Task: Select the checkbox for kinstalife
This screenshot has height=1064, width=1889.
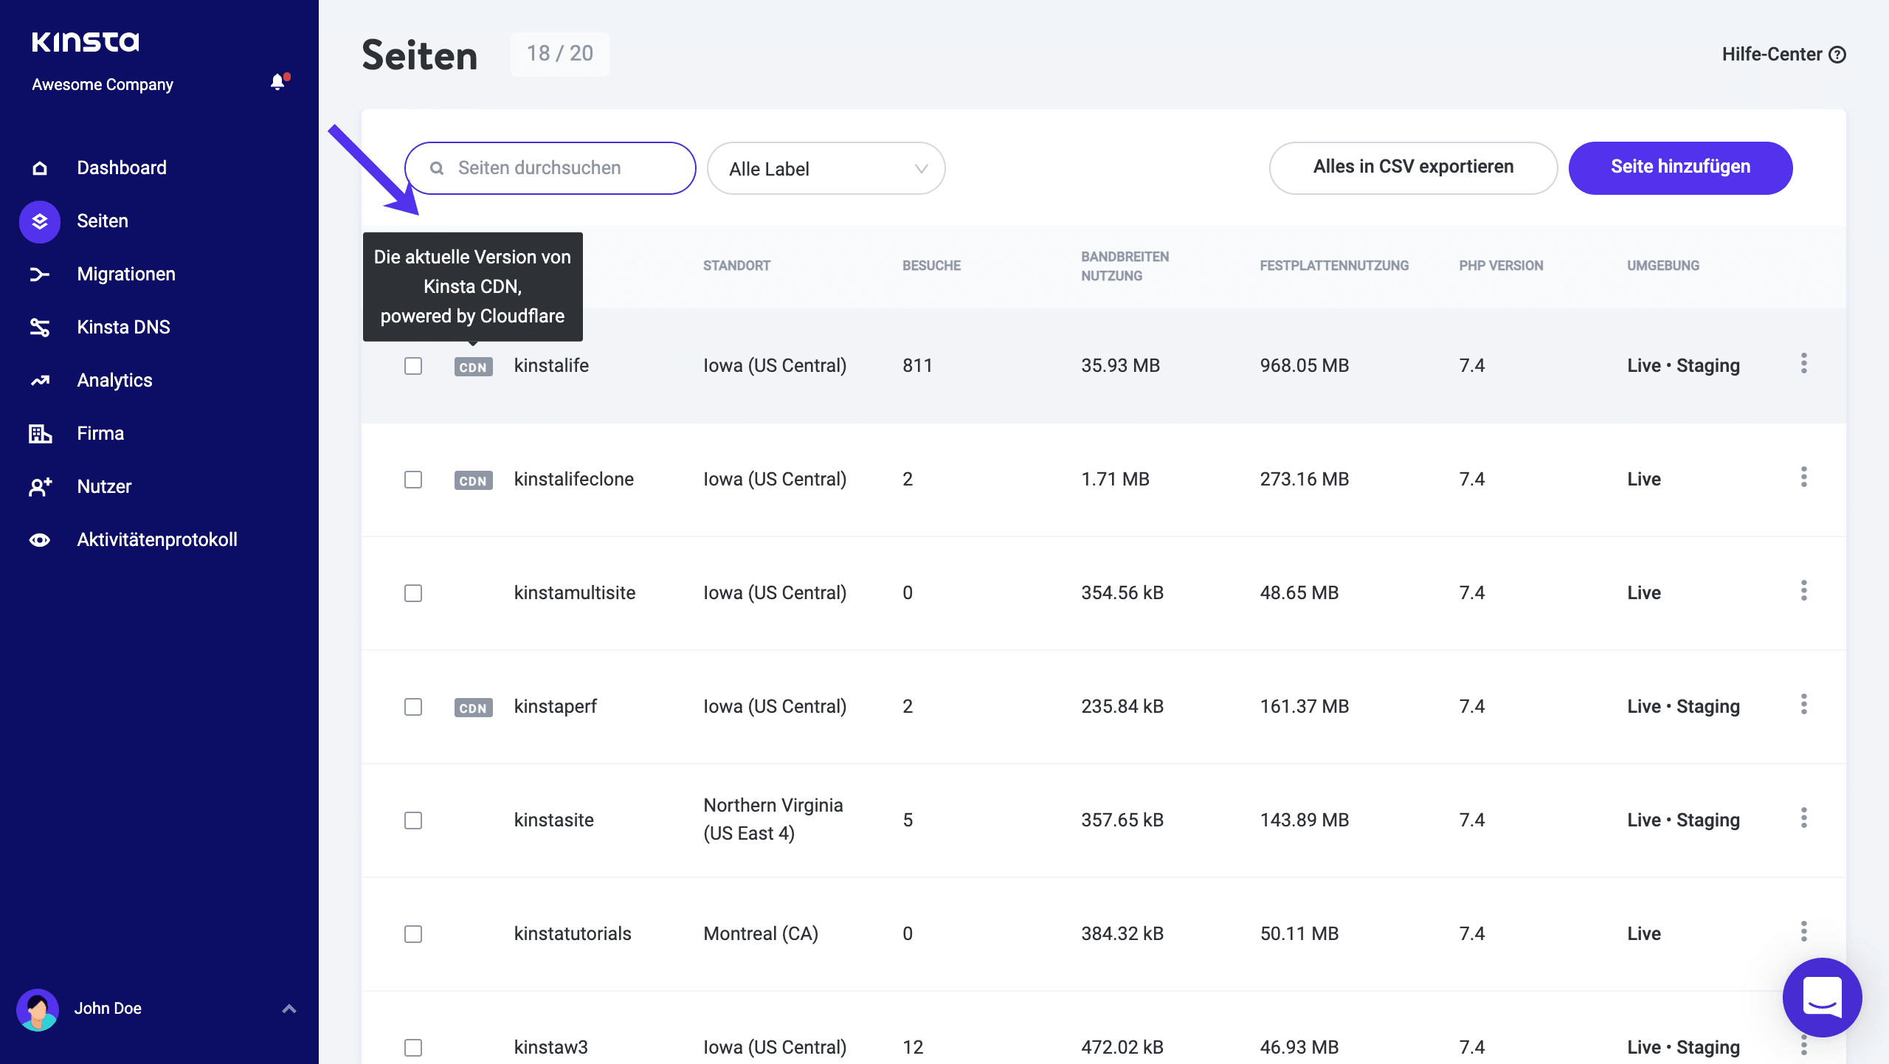Action: coord(413,365)
